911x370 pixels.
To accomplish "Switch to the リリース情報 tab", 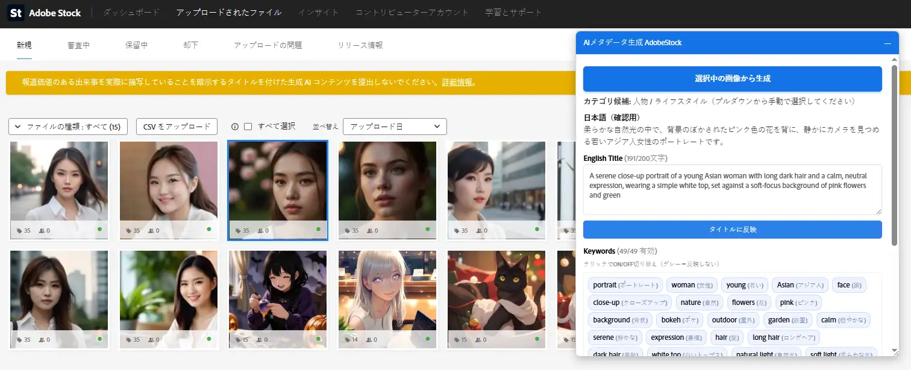I will point(360,45).
